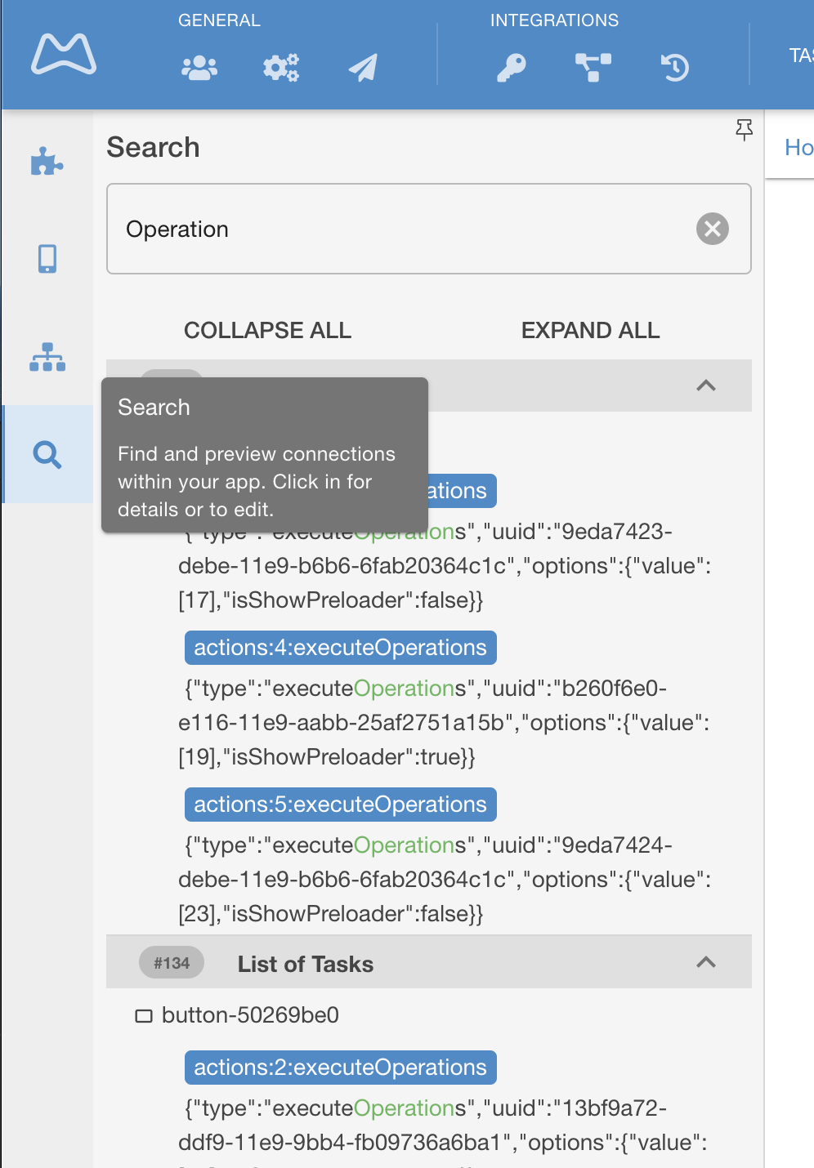Open the key icon under Integrations
814x1168 pixels.
[x=512, y=68]
